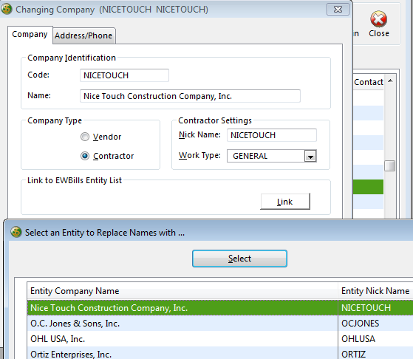Screen dimensions: 413x359
Task: Click the red Close icon in background window
Action: click(x=378, y=19)
